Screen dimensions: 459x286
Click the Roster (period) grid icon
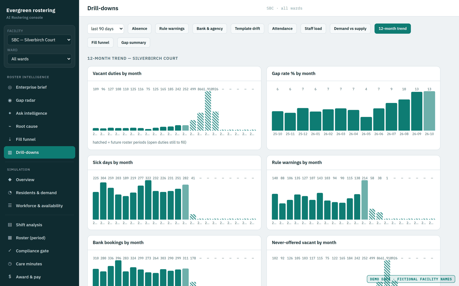point(10,238)
